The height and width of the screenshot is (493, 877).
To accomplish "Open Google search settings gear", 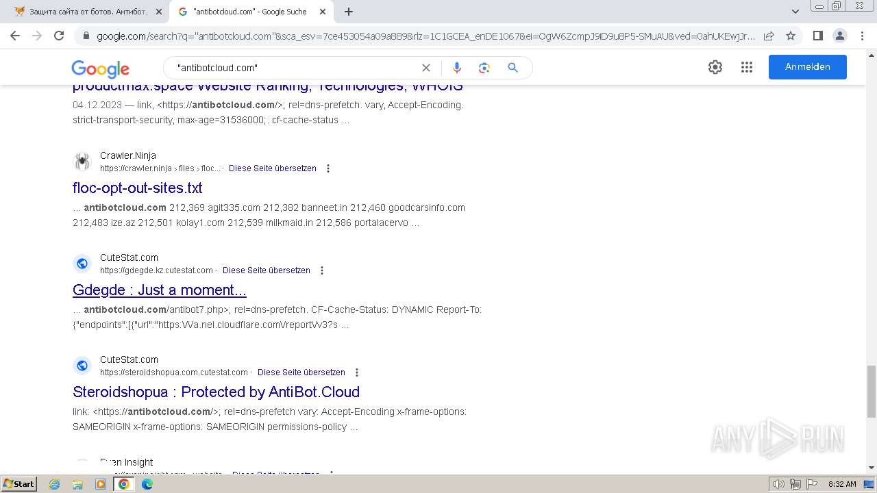I will point(715,67).
